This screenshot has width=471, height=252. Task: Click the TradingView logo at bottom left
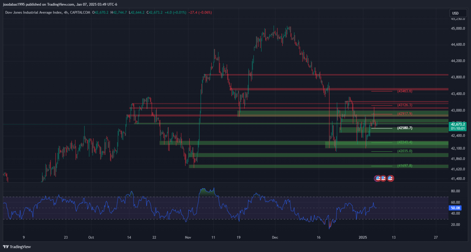pyautogui.click(x=17, y=247)
